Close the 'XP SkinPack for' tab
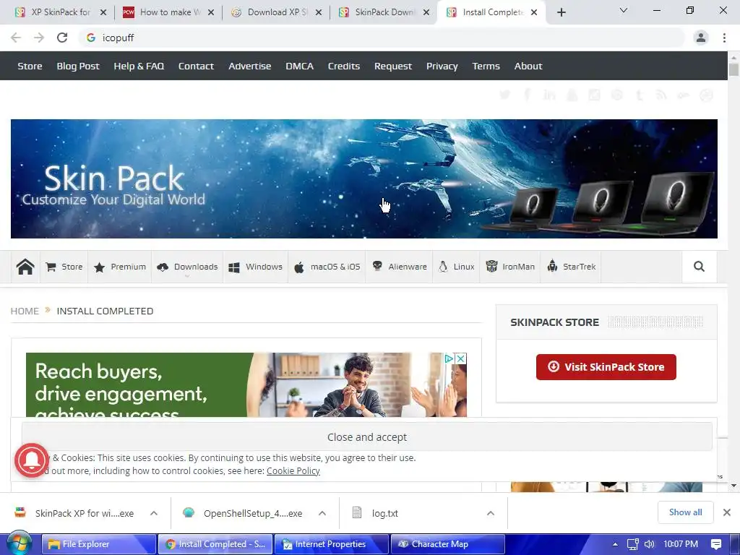 103,12
